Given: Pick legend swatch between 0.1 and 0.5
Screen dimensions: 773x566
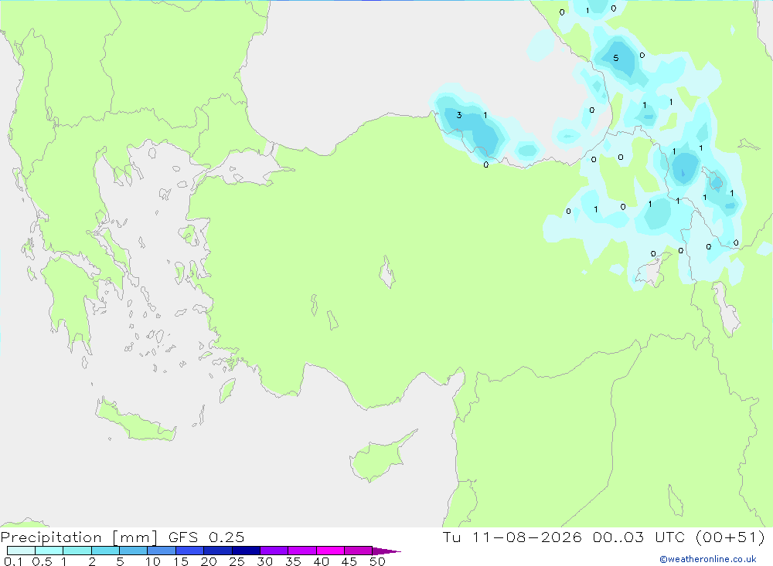Looking at the screenshot, I should (x=21, y=551).
